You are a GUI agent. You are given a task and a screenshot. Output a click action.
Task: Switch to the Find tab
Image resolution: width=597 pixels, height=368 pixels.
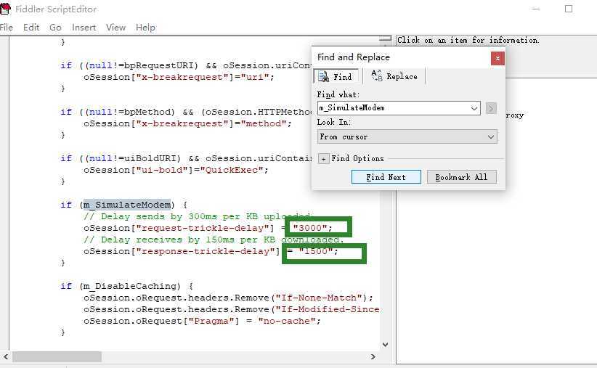(336, 76)
